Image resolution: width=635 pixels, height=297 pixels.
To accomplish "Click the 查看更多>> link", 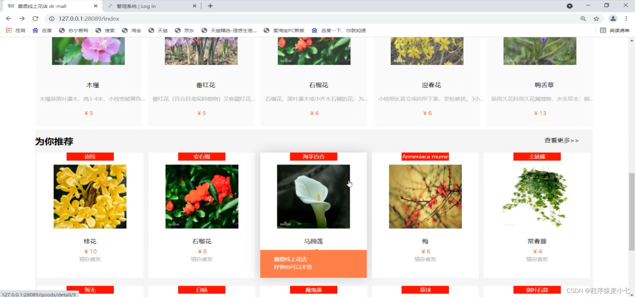I will [x=561, y=140].
